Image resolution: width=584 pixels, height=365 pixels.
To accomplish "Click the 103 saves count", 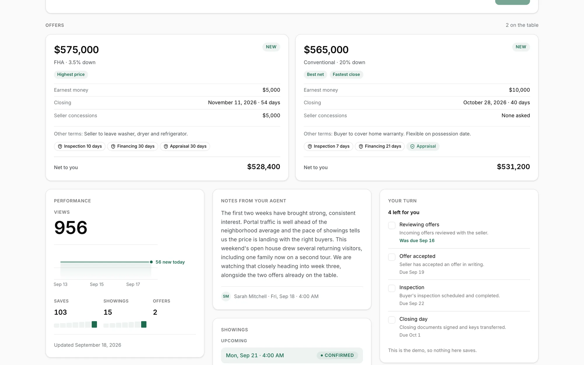I will click(60, 312).
